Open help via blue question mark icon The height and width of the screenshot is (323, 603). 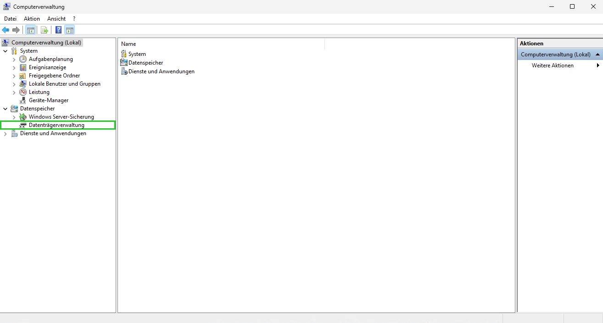pos(59,30)
